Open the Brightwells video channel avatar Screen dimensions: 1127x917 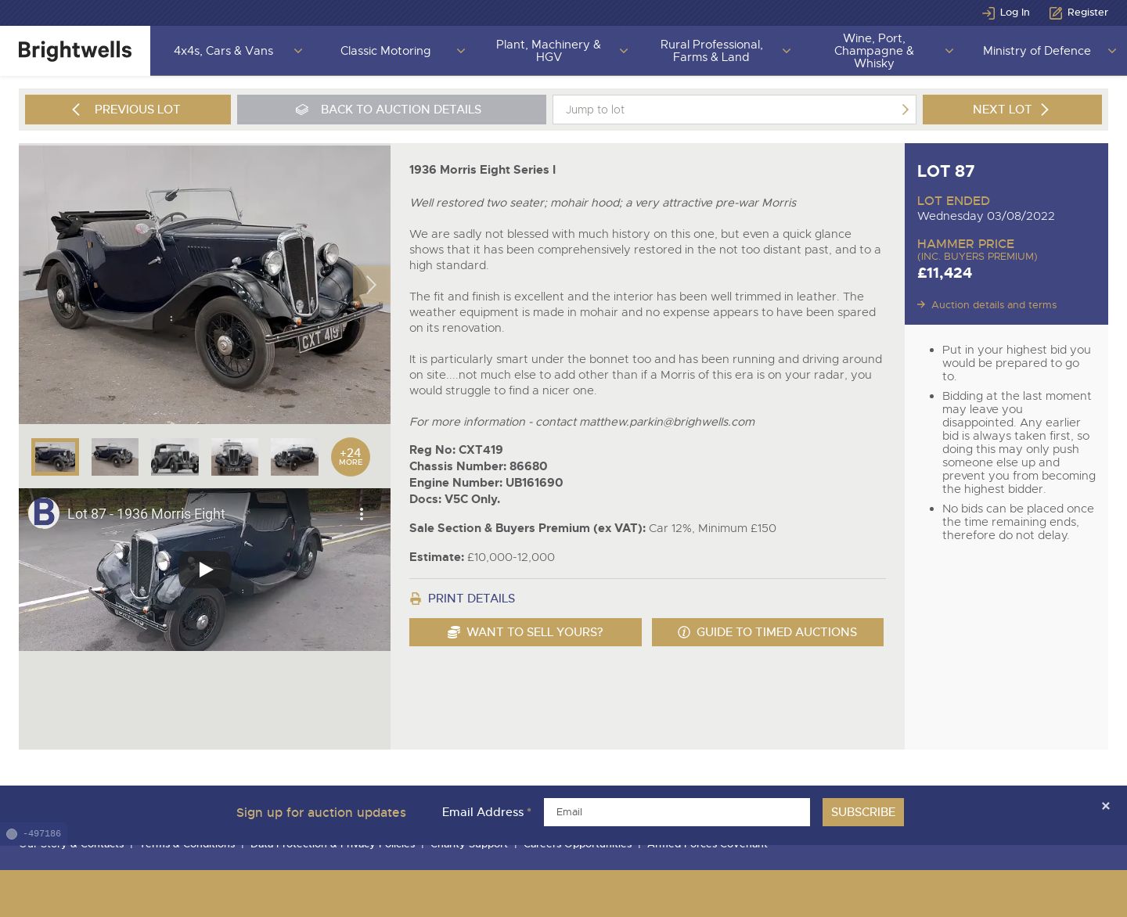(x=44, y=513)
